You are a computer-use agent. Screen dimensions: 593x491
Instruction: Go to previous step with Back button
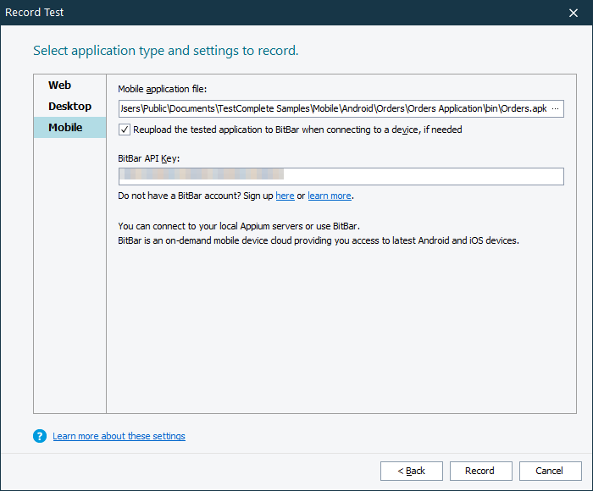(411, 471)
